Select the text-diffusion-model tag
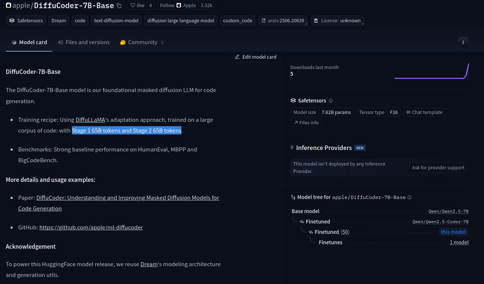 pos(116,21)
